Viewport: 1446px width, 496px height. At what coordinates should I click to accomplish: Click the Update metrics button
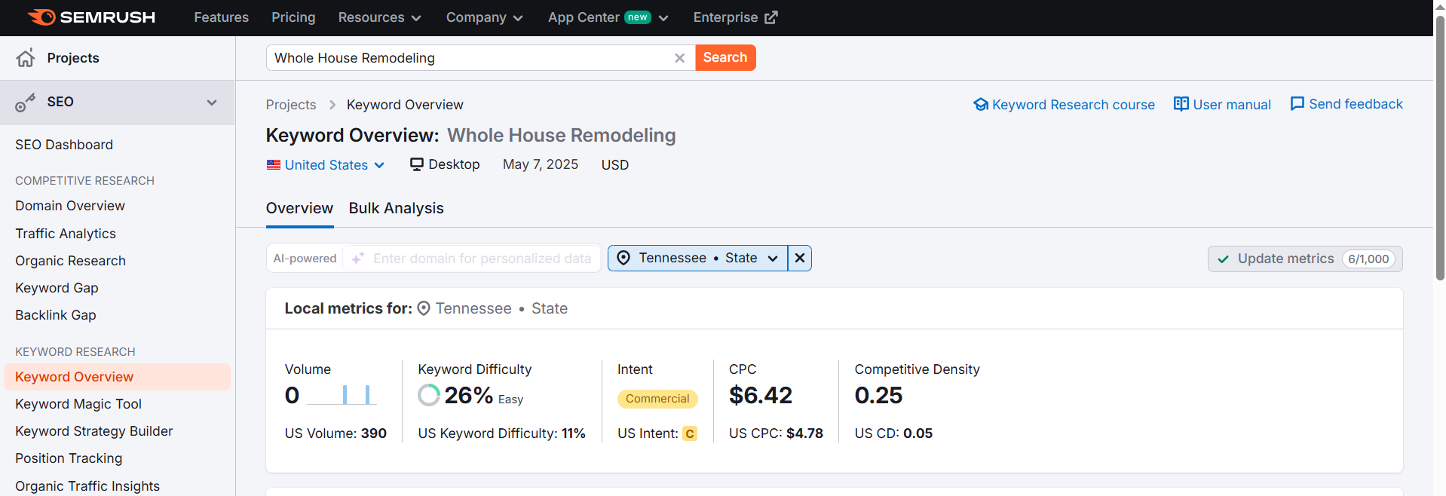[1304, 259]
